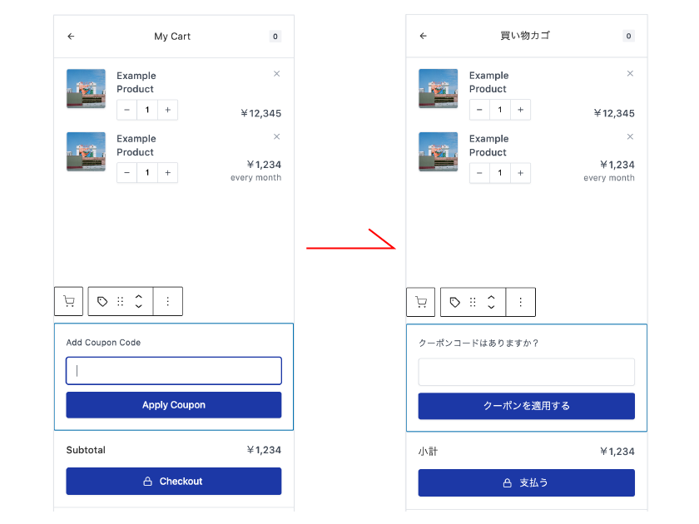Click クーポンを適用する button
This screenshot has width=699, height=524.
click(x=527, y=406)
